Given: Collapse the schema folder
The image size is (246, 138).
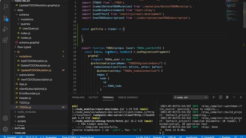Looking at the screenshot, I should pos(17,15).
